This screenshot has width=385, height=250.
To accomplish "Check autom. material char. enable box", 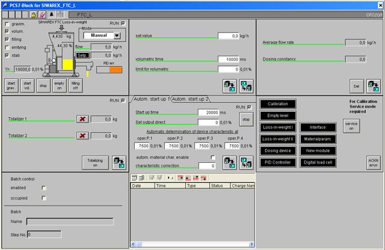I will point(212,157).
